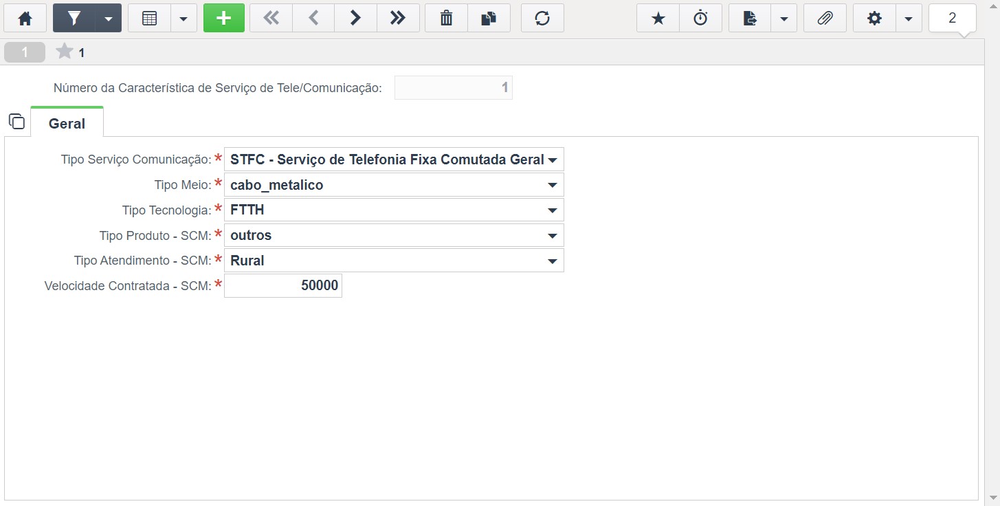Export the record with document icon
This screenshot has width=1000, height=506.
(750, 19)
